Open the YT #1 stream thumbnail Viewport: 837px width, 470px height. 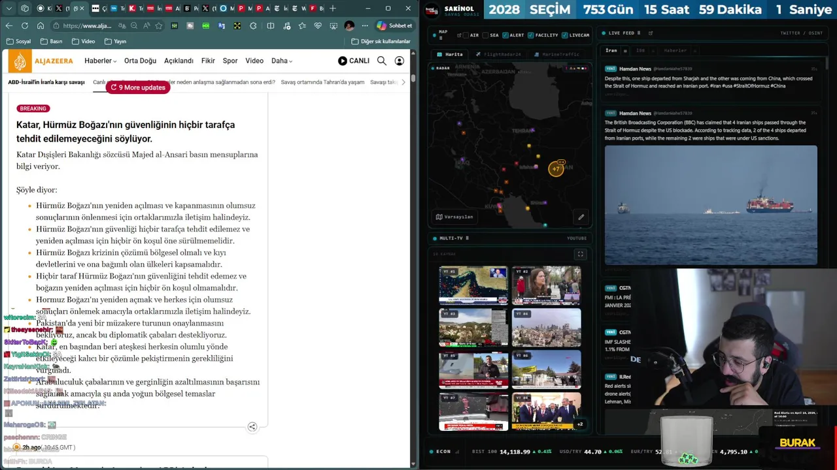coord(473,285)
